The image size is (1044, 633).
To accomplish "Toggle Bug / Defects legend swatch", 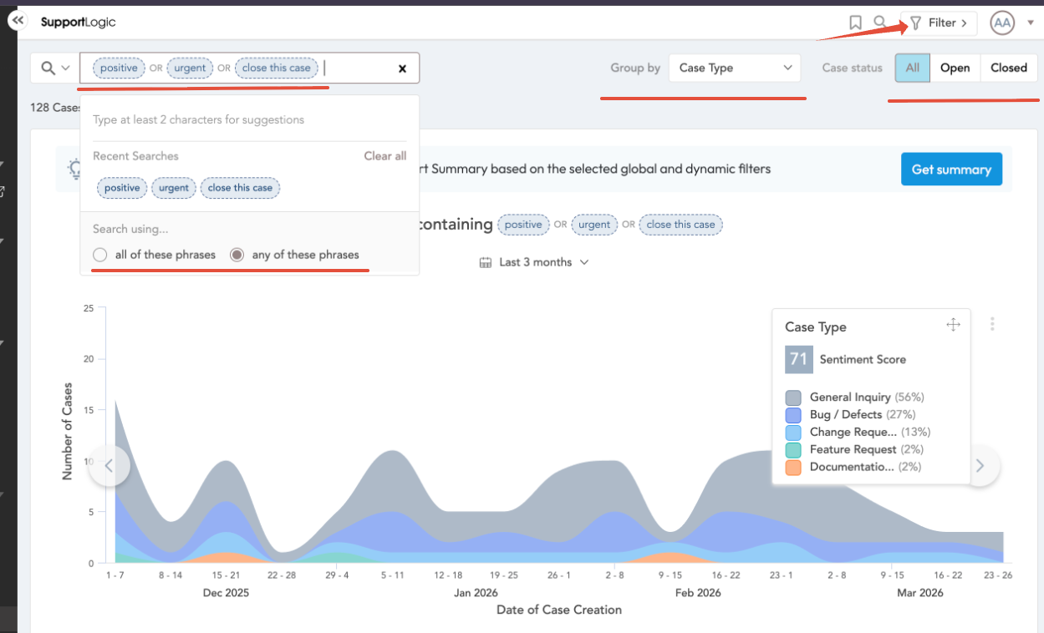I will click(793, 415).
